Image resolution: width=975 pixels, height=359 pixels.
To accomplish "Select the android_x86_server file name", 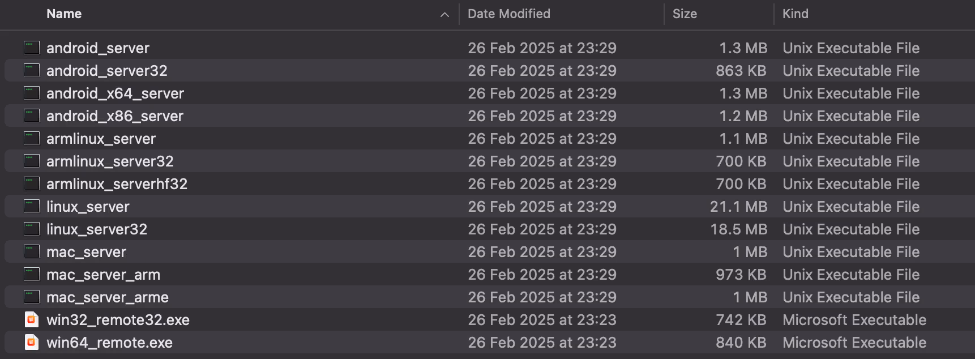I will [x=115, y=116].
